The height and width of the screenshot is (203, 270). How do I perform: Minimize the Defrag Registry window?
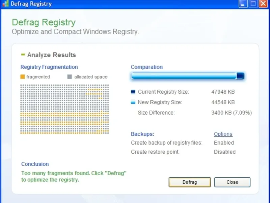coord(243,4)
